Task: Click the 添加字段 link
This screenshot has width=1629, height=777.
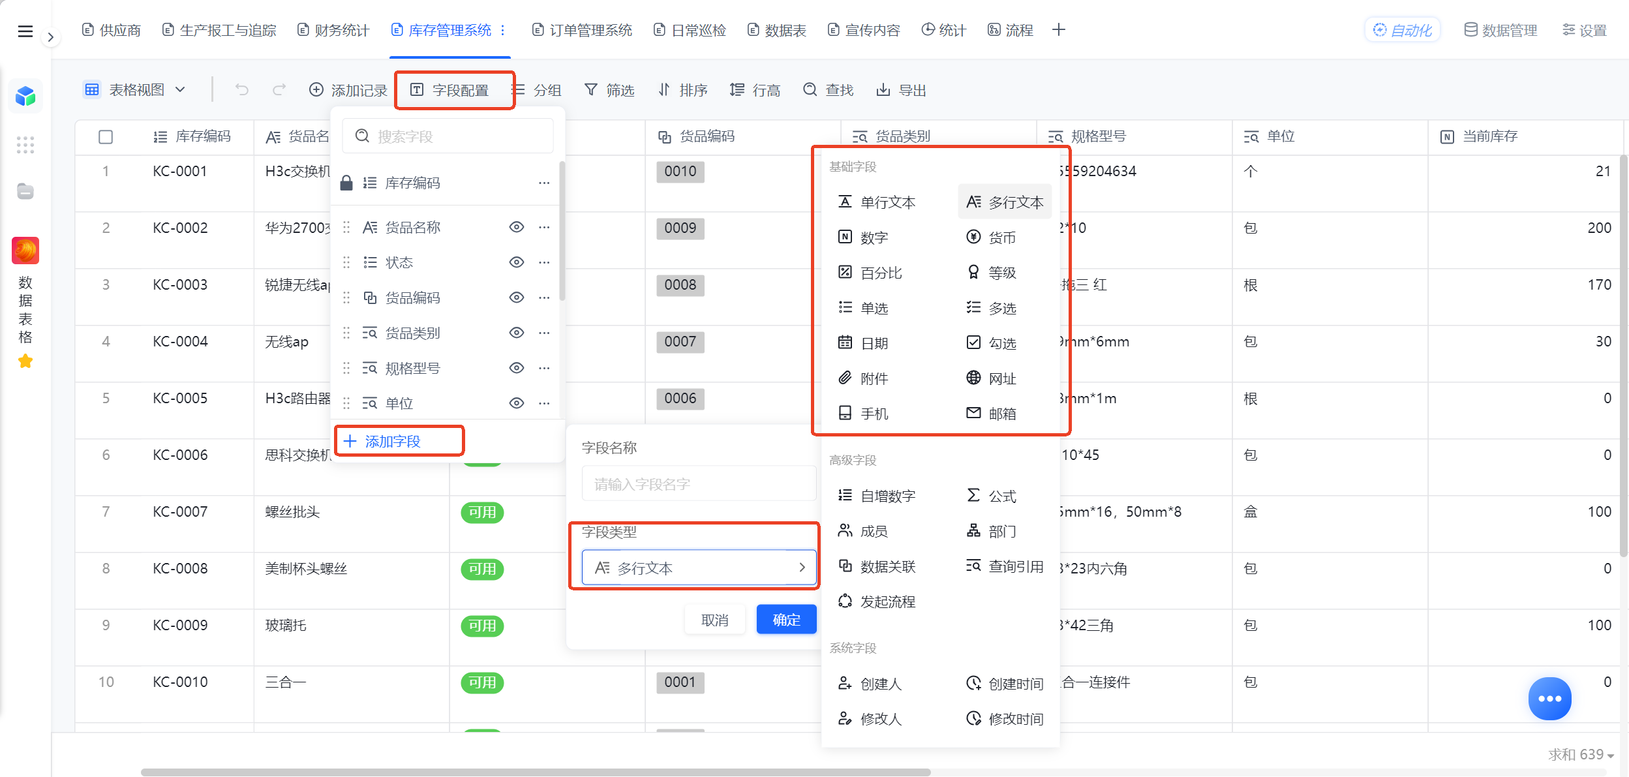Action: click(383, 441)
